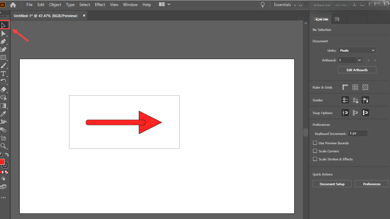Expand the Artboard number dropdown

coord(359,60)
